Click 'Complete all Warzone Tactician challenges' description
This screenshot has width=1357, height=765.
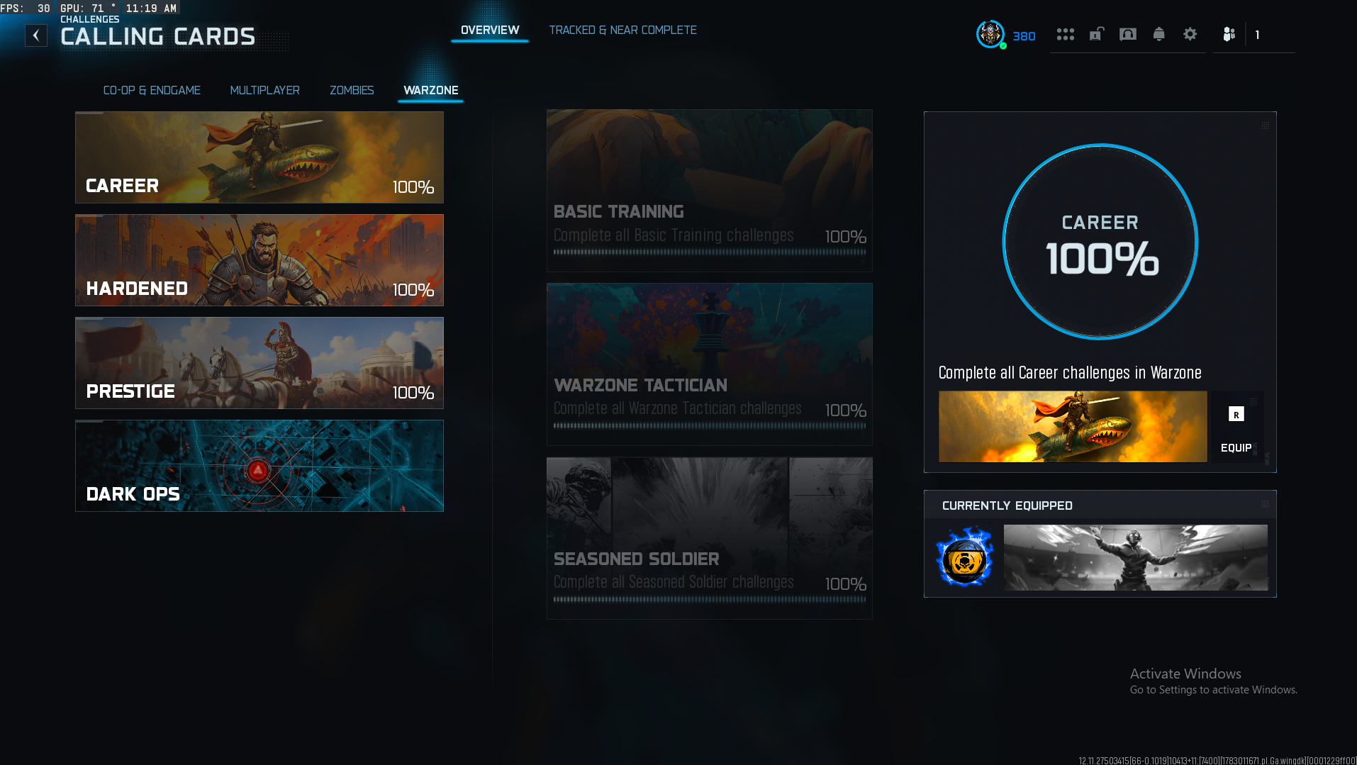pyautogui.click(x=677, y=408)
